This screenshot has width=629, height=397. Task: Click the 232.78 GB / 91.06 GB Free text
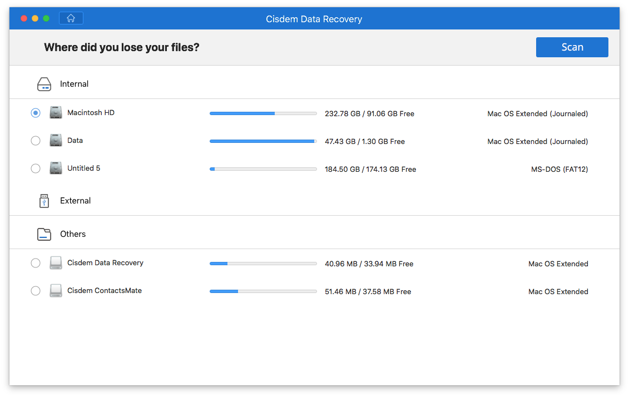coord(369,114)
